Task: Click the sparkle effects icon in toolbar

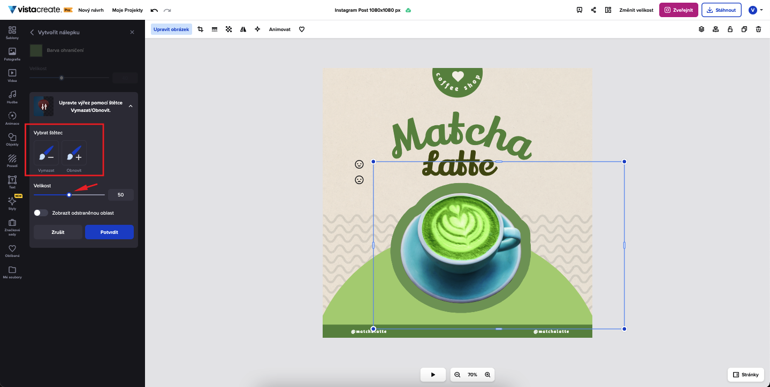Action: tap(257, 29)
